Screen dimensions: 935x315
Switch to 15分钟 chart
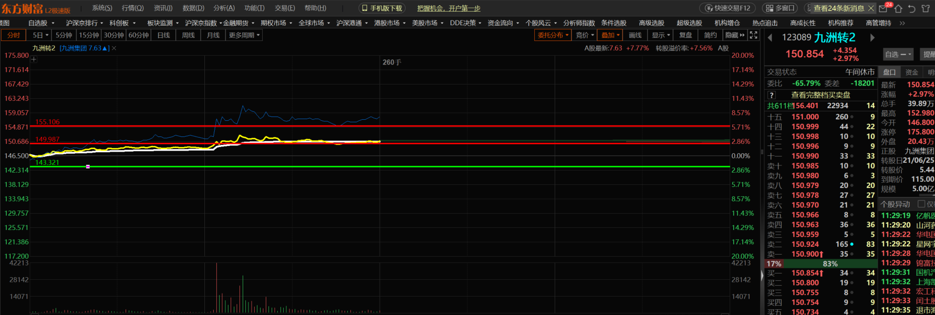tap(89, 35)
